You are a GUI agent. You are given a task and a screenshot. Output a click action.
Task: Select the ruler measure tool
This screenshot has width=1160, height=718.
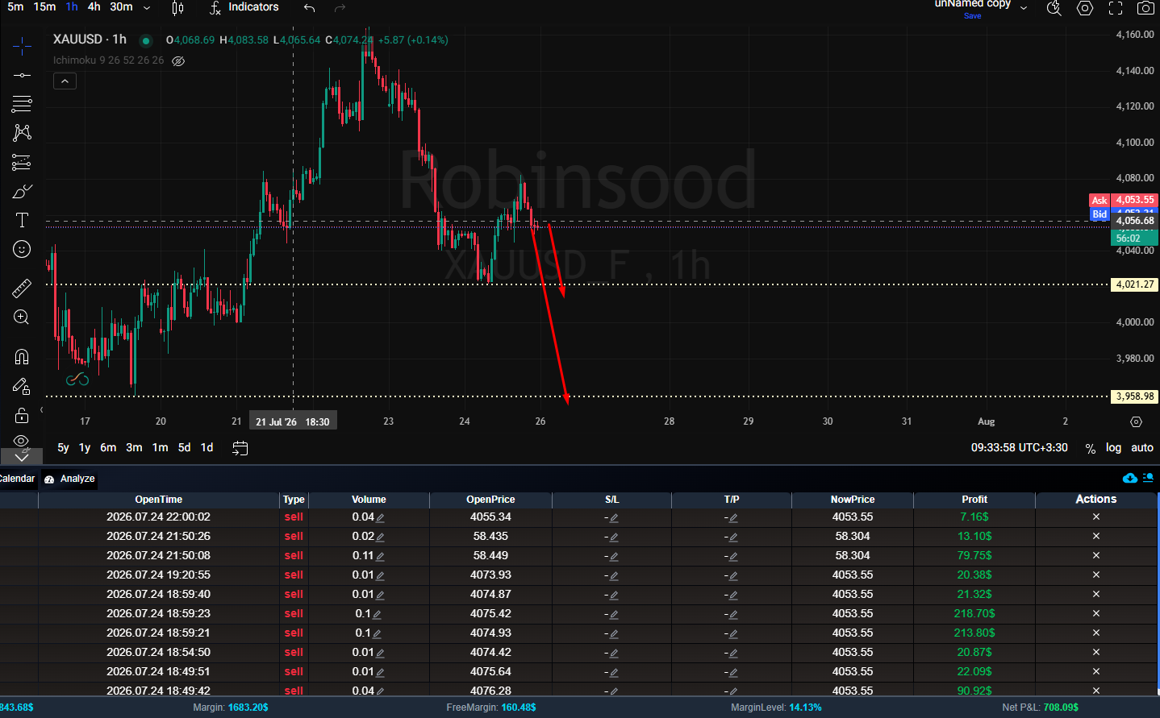pyautogui.click(x=22, y=288)
